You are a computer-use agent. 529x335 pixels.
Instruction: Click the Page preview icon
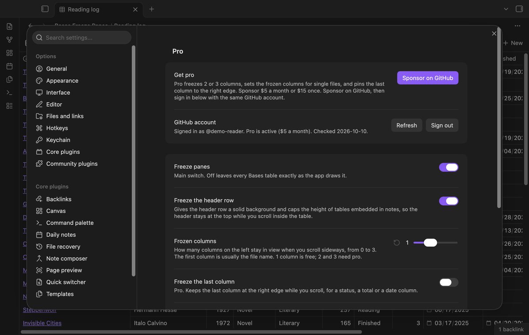coord(39,270)
